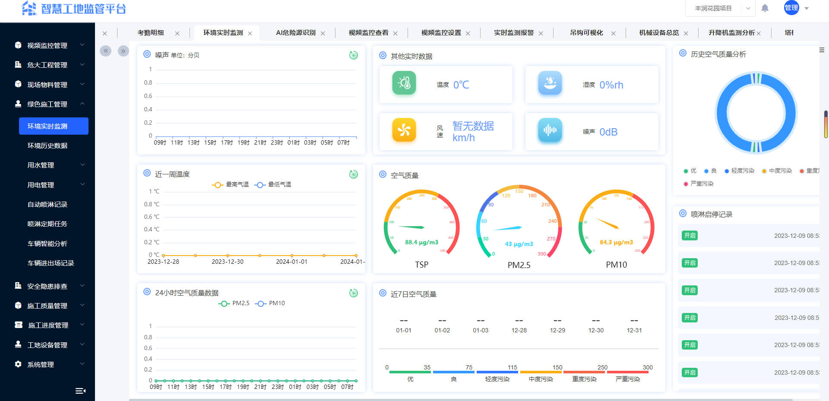Expand 用水管理 submenu
This screenshot has height=401, width=829.
click(x=82, y=165)
